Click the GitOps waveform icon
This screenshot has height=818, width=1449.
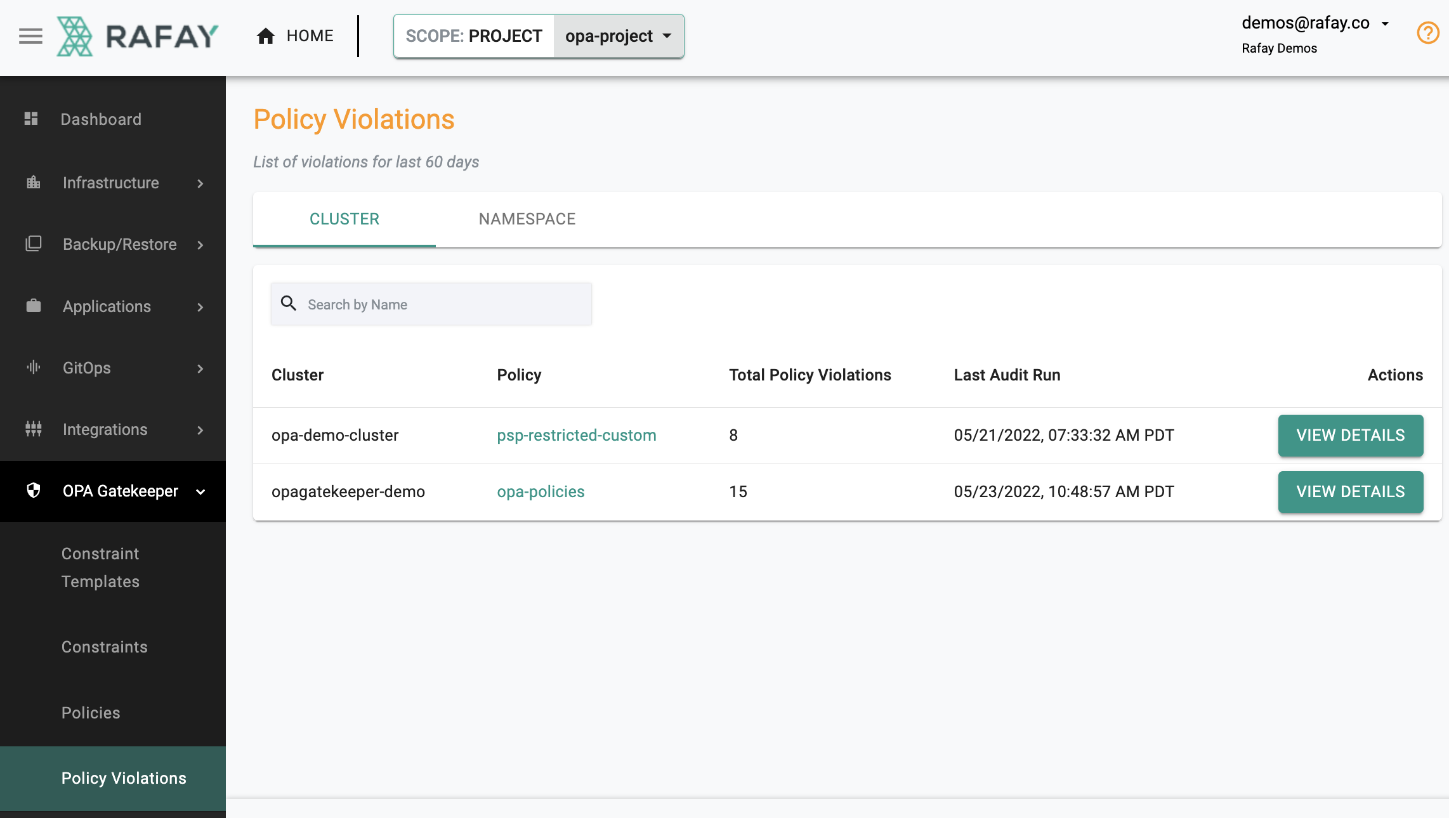34,367
